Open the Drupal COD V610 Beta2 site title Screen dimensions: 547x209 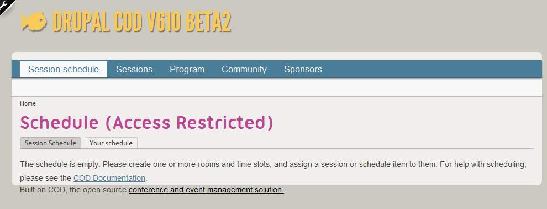[x=141, y=22]
